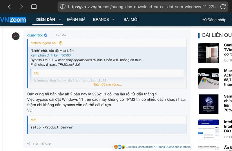
Task: Click the Bypass TPMCheck 2.0 italic text
Action: pyautogui.click(x=63, y=64)
